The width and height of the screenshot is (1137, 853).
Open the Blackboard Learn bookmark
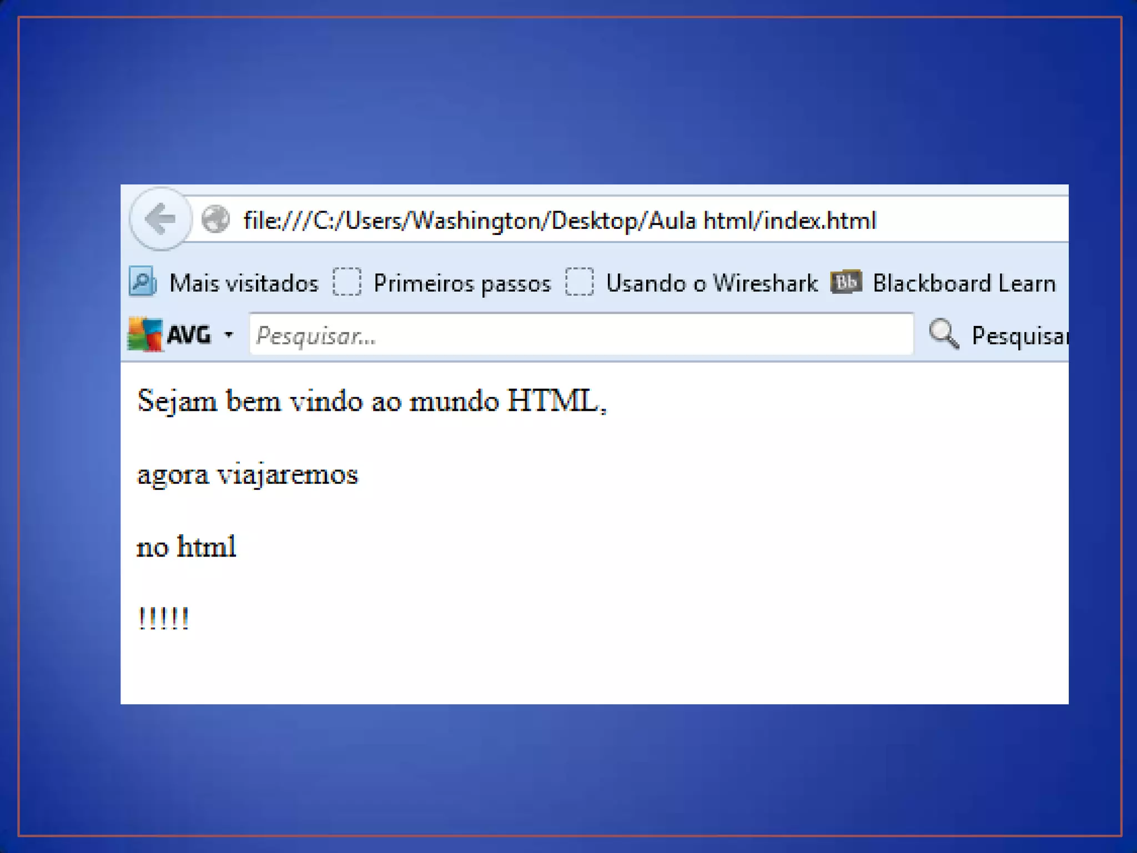[x=964, y=283]
